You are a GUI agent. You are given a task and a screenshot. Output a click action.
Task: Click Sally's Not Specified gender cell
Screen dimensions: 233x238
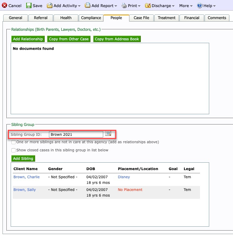63,190
